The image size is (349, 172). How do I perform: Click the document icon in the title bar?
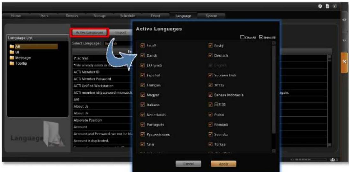[x=327, y=6]
